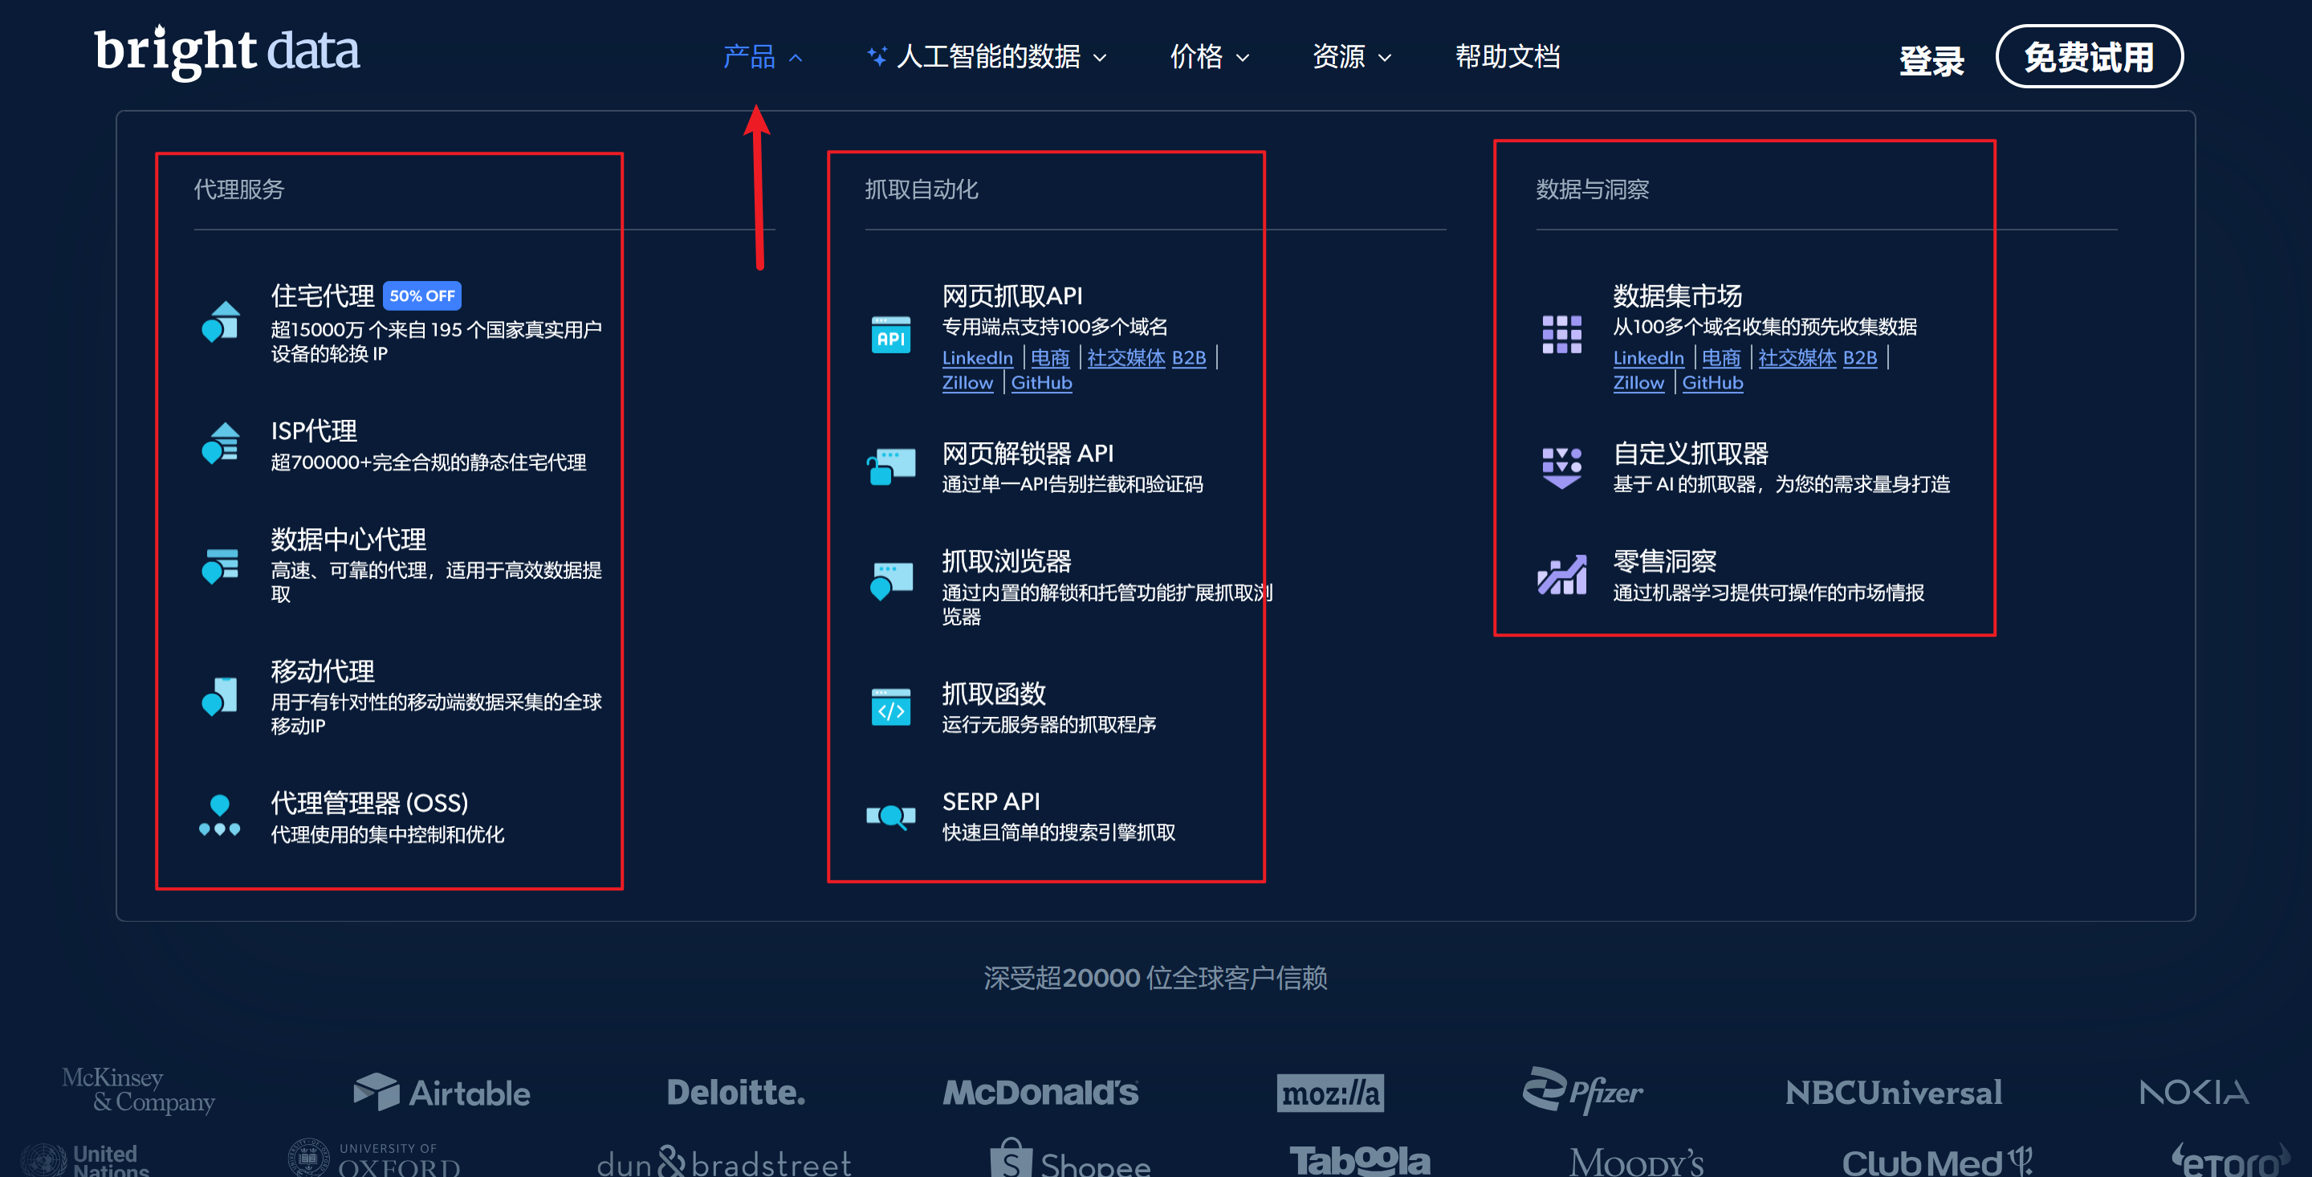2312x1177 pixels.
Task: Click the SERP API magnifier icon
Action: click(890, 815)
